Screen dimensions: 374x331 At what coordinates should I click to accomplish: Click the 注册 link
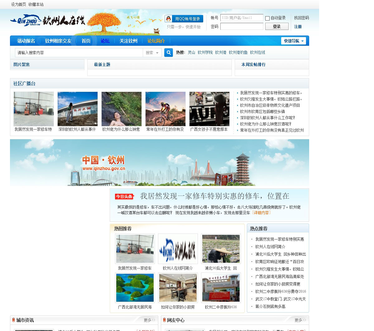click(x=298, y=27)
